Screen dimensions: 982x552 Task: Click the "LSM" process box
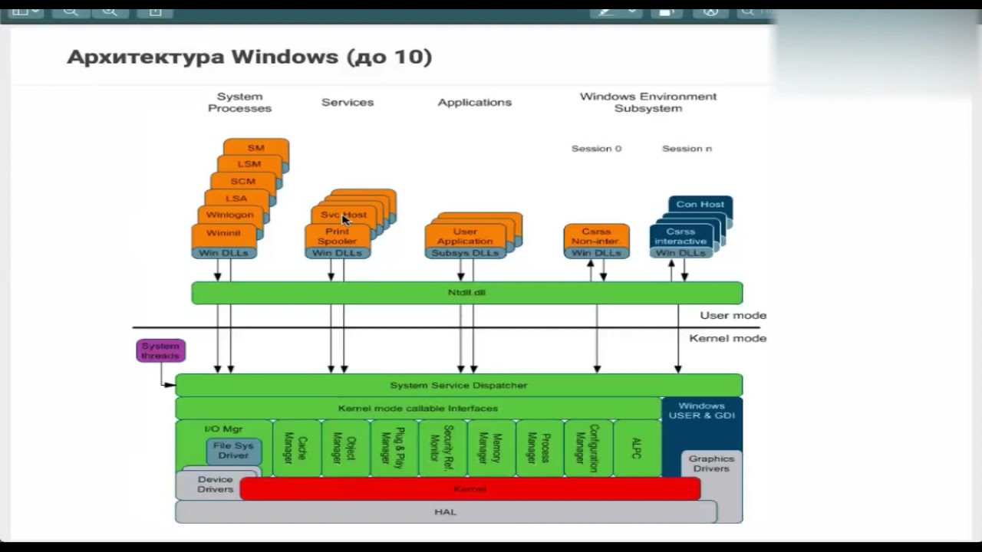pos(249,164)
